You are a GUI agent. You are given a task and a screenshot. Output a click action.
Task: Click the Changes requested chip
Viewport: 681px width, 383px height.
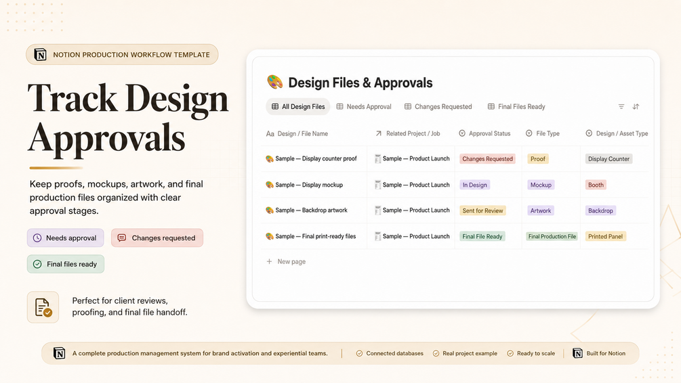[x=157, y=238]
